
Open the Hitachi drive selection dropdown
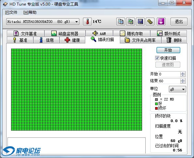(43, 22)
